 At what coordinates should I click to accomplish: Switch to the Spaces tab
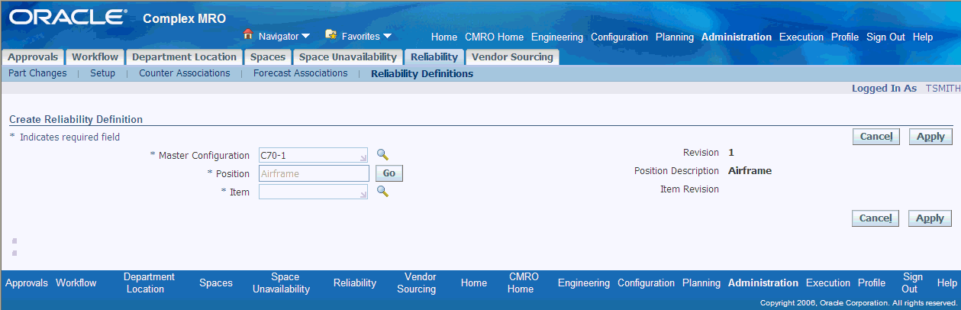click(267, 57)
